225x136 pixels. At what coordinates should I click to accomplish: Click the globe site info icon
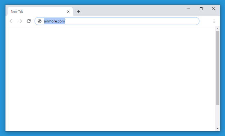(40, 21)
